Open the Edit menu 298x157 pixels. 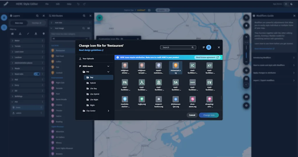pos(58,4)
